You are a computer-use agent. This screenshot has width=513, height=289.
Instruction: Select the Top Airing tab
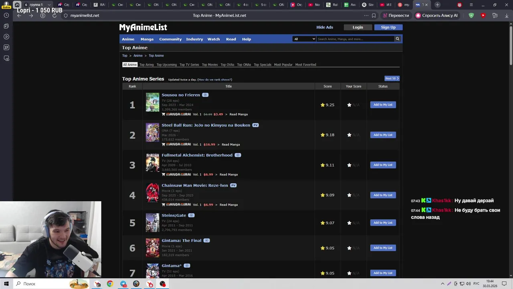click(147, 65)
